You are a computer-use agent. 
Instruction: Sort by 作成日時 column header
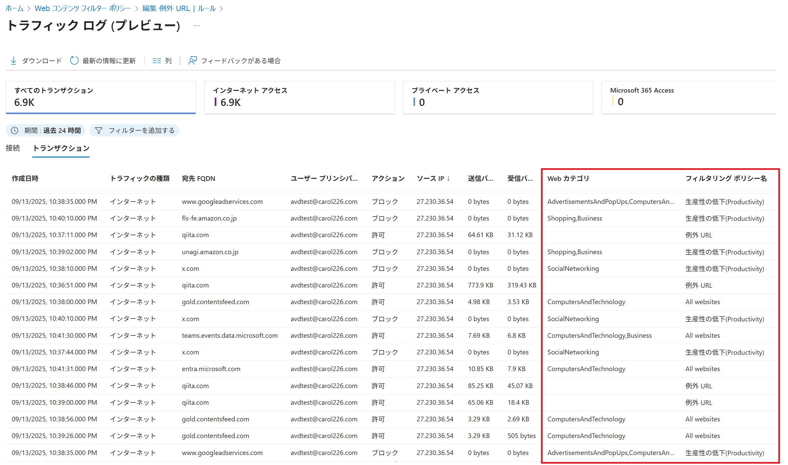point(25,179)
